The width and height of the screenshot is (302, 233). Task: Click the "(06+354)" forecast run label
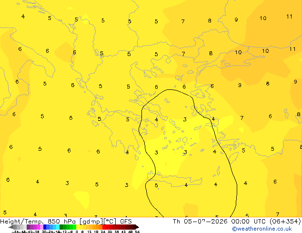(x=285, y=222)
